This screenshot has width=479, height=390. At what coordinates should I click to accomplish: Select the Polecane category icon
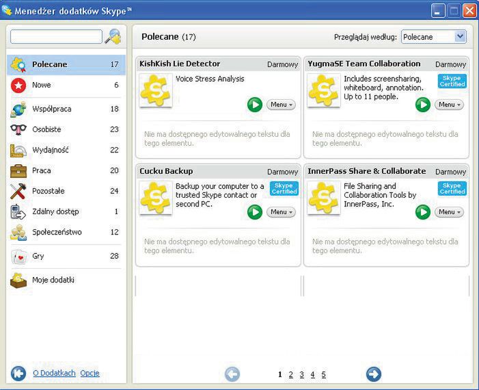18,64
